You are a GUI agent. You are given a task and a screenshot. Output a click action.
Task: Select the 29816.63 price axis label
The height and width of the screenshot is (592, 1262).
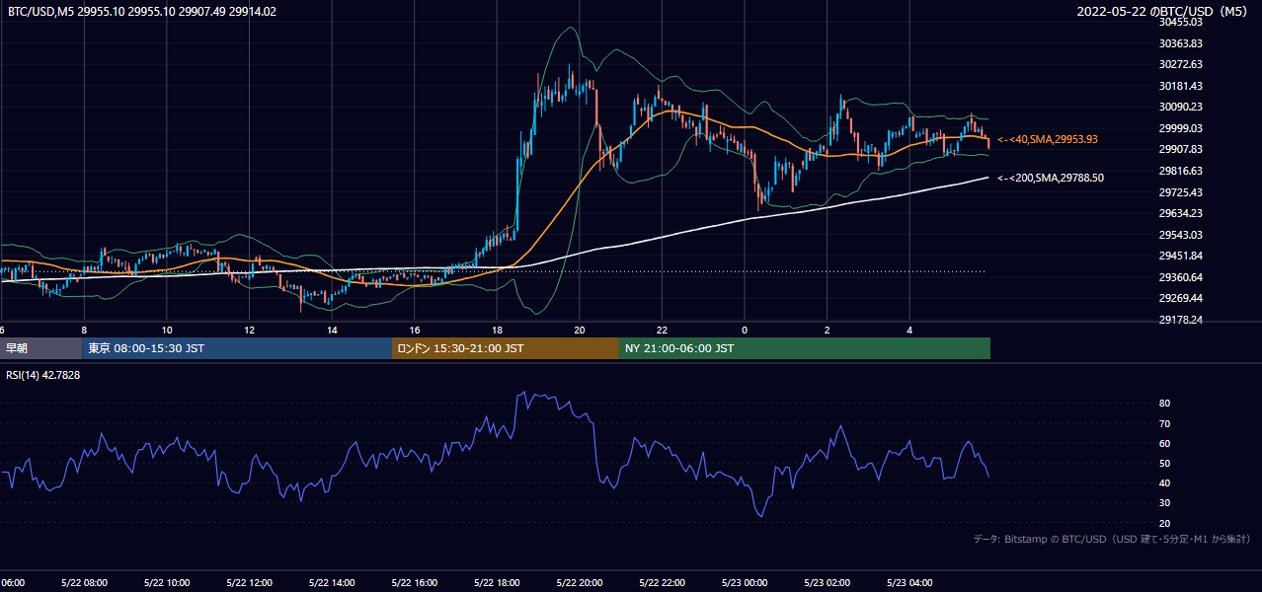click(1181, 171)
